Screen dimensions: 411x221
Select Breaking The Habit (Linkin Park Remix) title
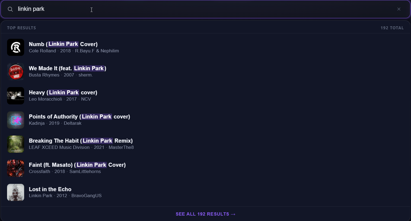pos(81,141)
